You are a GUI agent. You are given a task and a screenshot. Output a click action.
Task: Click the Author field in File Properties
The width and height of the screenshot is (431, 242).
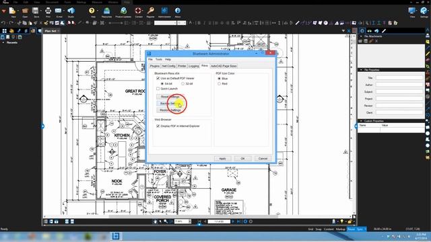tap(399, 85)
